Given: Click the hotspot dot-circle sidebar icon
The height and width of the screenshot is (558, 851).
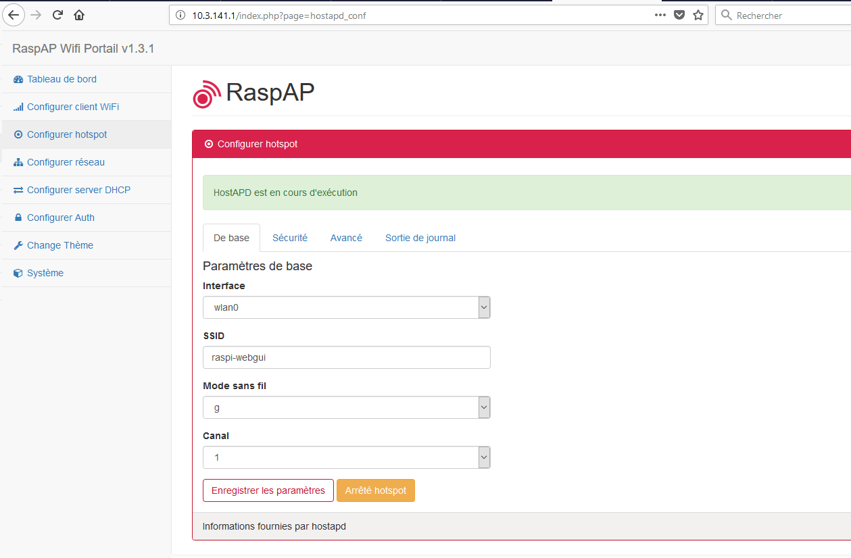Looking at the screenshot, I should point(18,134).
